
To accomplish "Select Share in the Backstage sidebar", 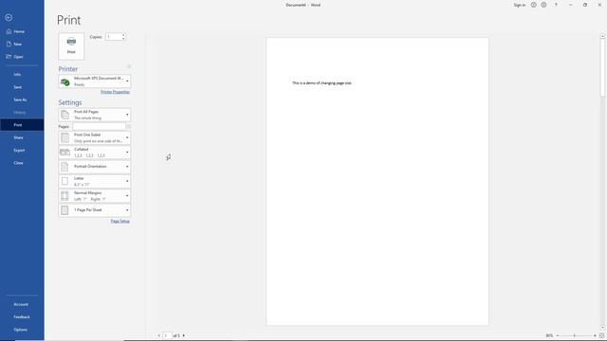I will pos(22,137).
